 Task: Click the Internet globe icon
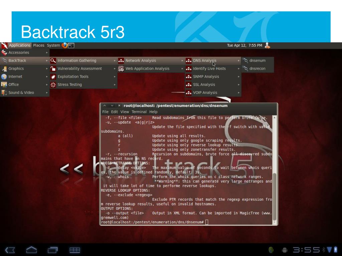(x=4, y=77)
